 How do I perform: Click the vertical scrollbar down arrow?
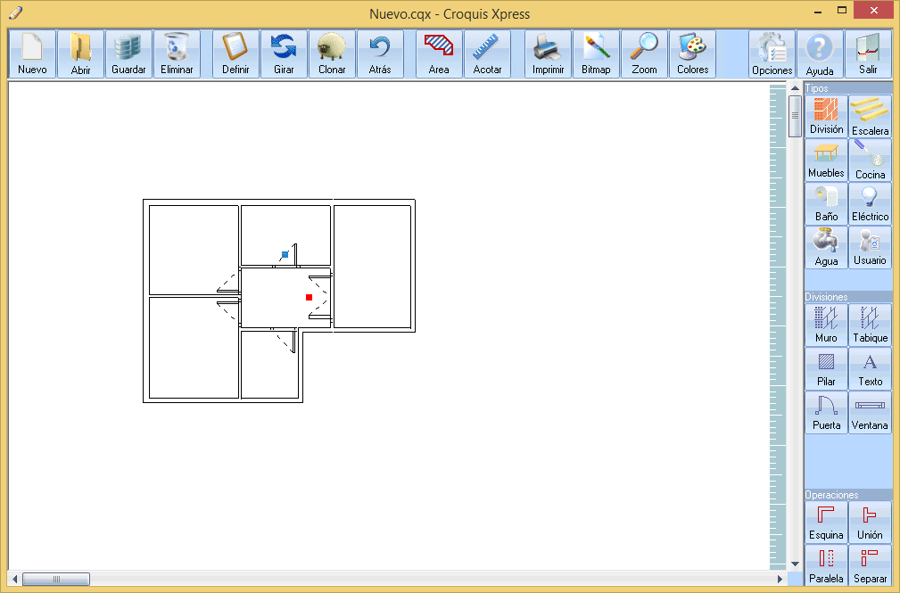click(795, 564)
